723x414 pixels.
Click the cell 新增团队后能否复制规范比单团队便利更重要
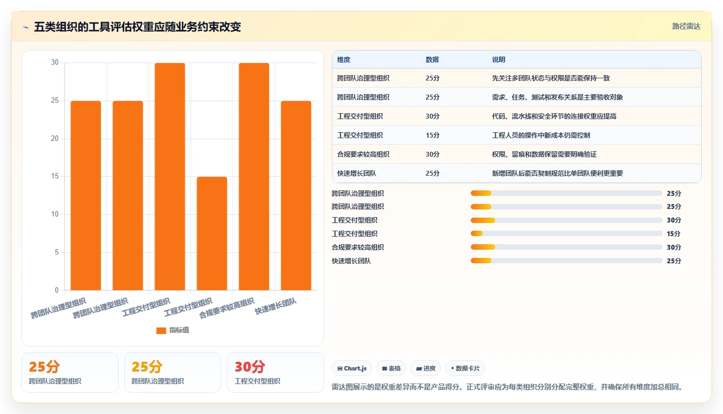coord(557,174)
